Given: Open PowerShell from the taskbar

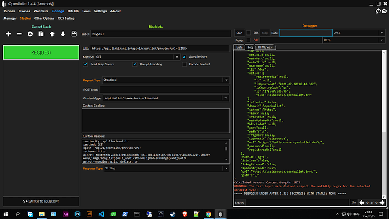Looking at the screenshot, I should (125, 214).
